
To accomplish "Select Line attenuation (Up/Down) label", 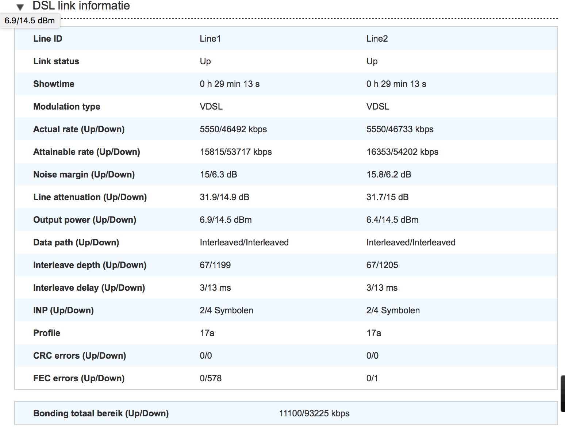I will coord(90,197).
